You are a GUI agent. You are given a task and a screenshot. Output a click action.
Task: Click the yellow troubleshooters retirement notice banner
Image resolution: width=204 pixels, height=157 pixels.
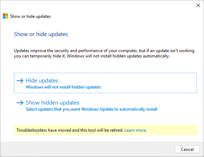tap(105, 130)
